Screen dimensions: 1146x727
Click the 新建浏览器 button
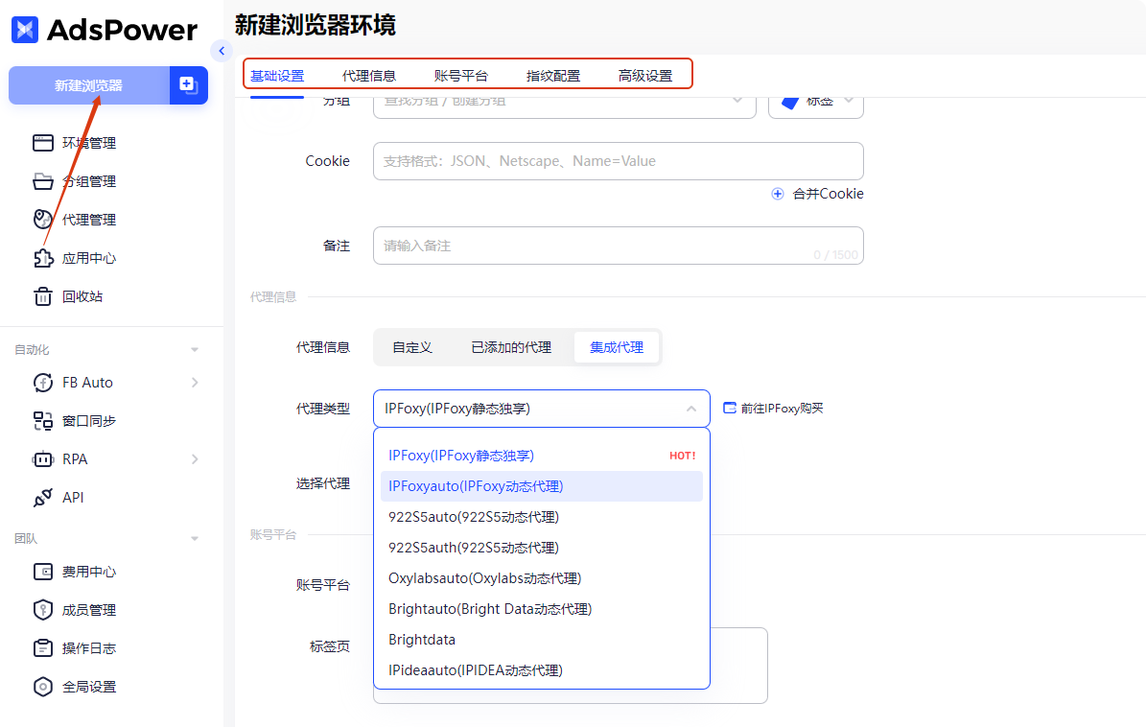click(x=88, y=85)
